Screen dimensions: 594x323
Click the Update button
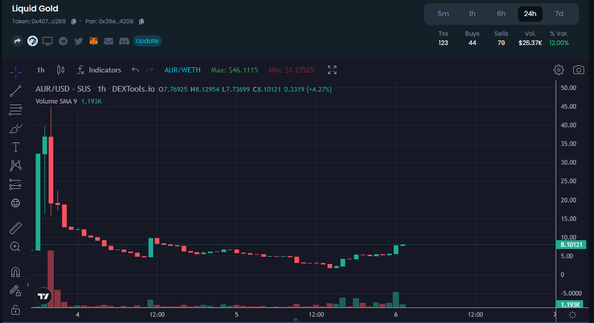pos(147,41)
